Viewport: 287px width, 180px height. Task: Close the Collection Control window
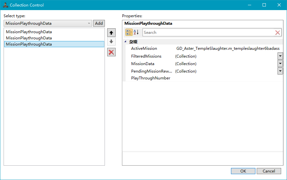pyautogui.click(x=279, y=5)
